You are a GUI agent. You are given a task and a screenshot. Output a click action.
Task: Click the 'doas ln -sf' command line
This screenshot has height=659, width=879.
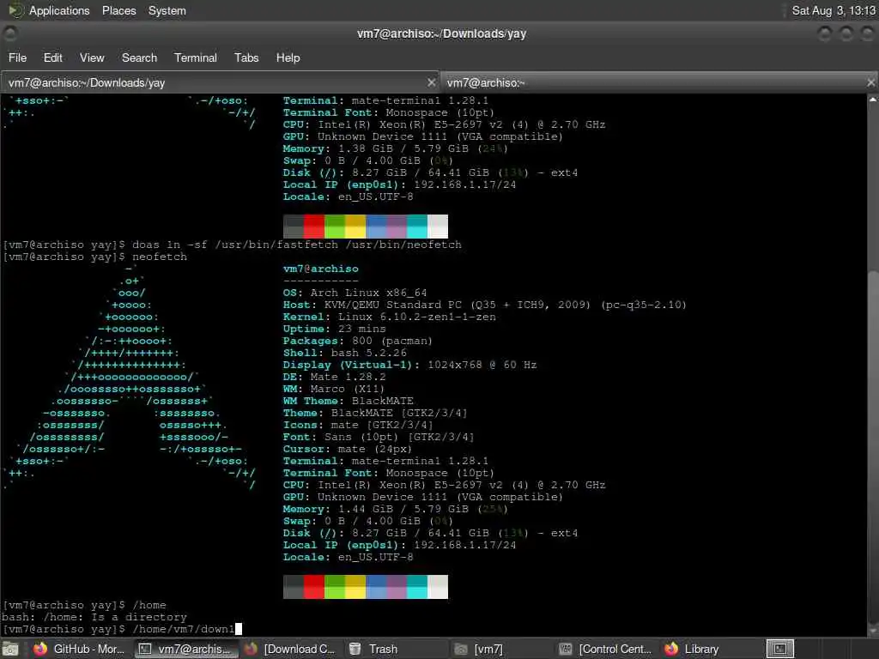(232, 245)
